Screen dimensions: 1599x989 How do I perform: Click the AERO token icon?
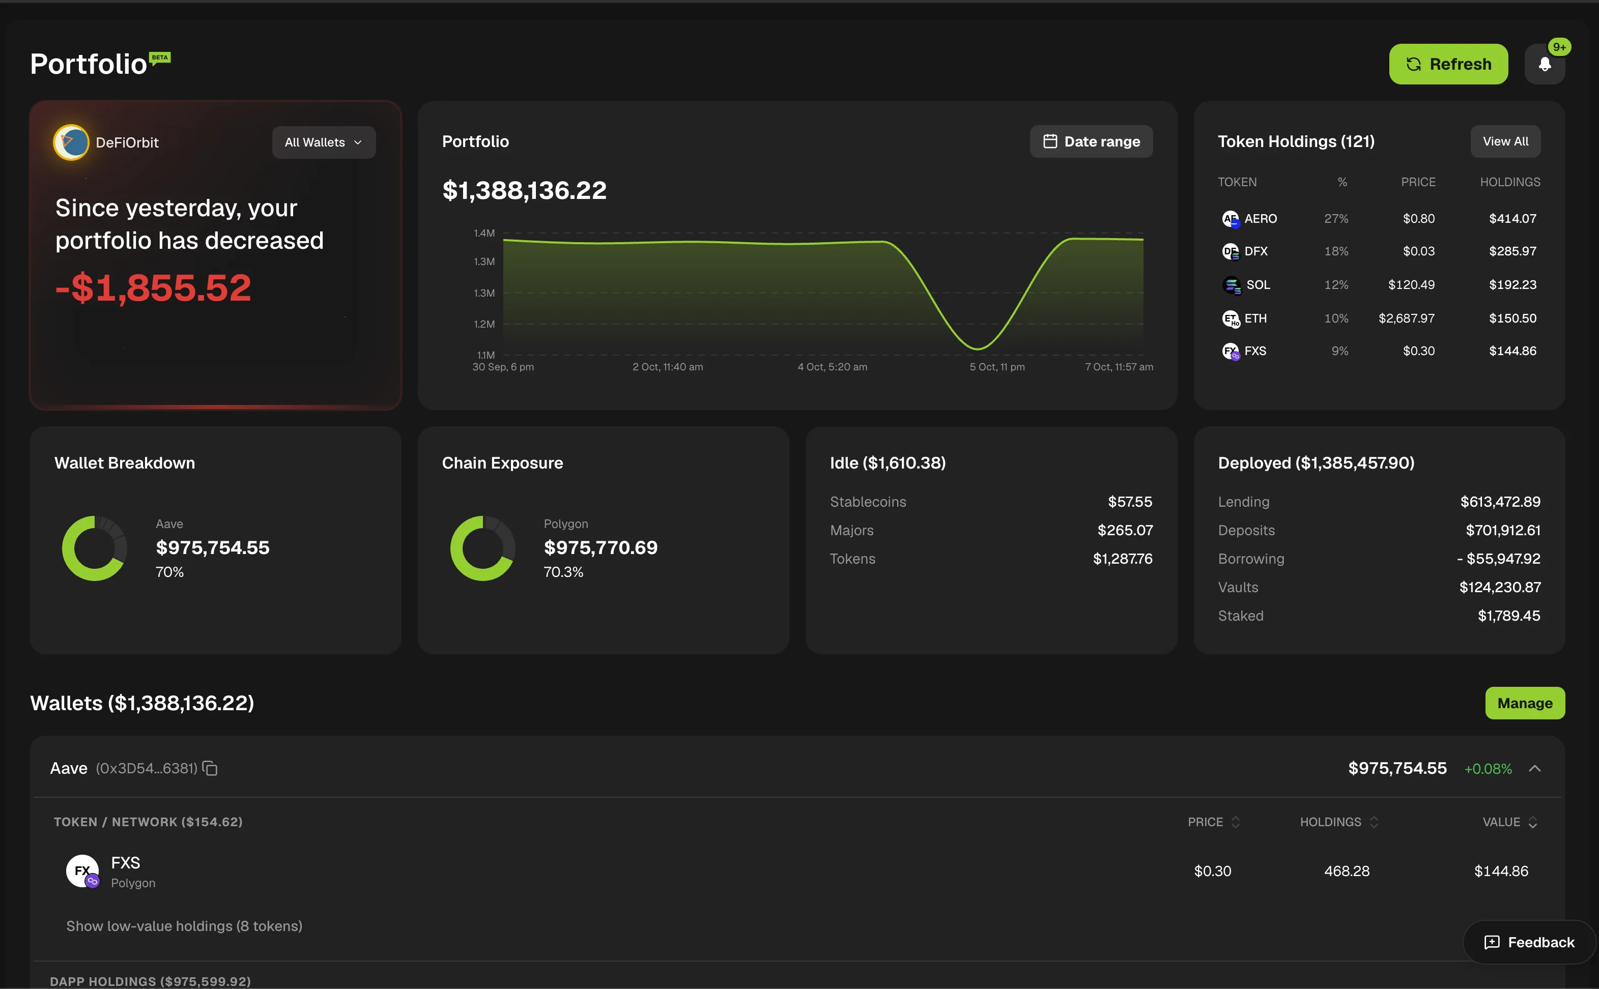(1230, 218)
